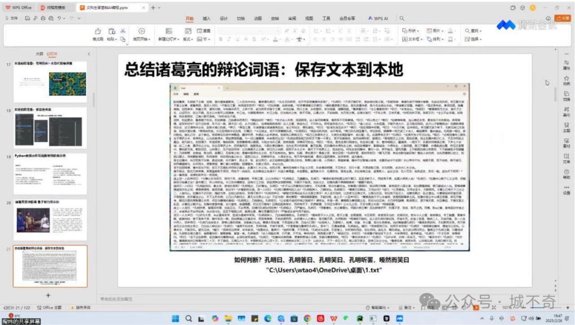Open the Picture insert dropdown

tap(436, 31)
